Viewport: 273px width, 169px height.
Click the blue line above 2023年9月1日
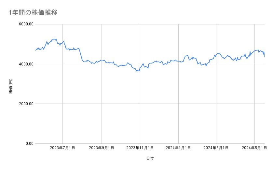coord(102,61)
